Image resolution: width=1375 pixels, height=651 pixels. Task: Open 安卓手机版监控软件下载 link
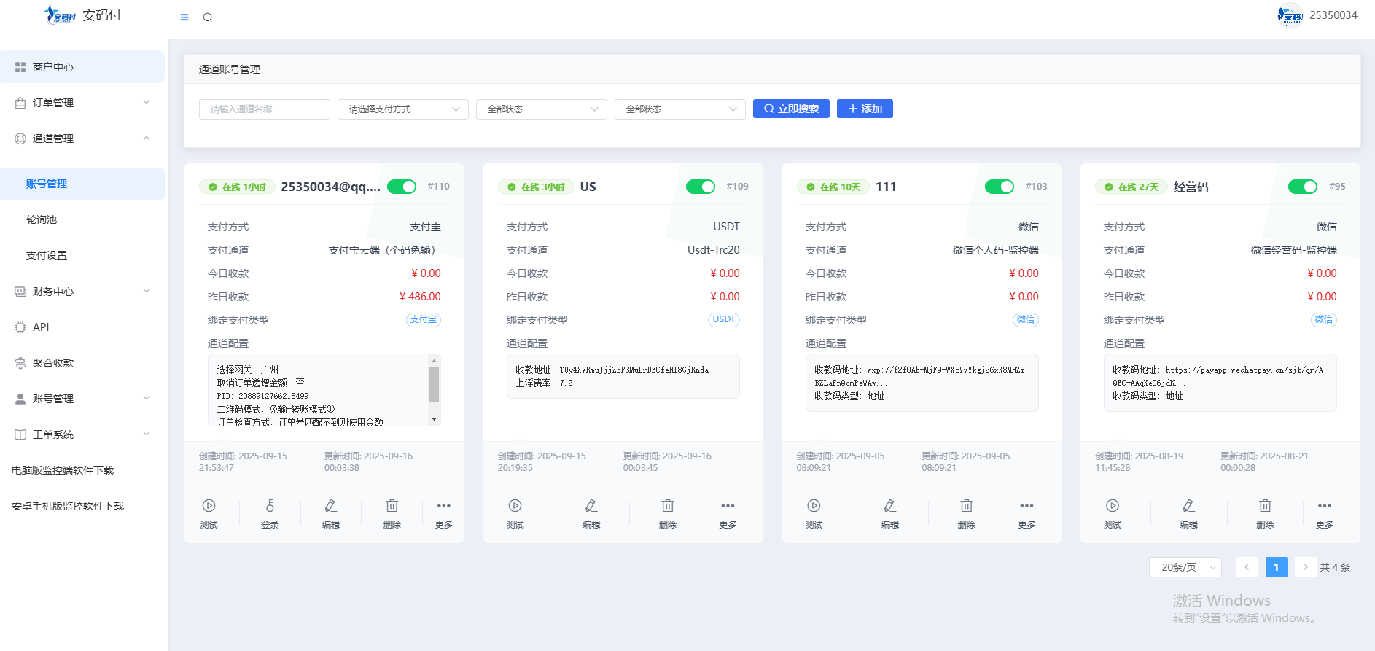click(x=68, y=506)
